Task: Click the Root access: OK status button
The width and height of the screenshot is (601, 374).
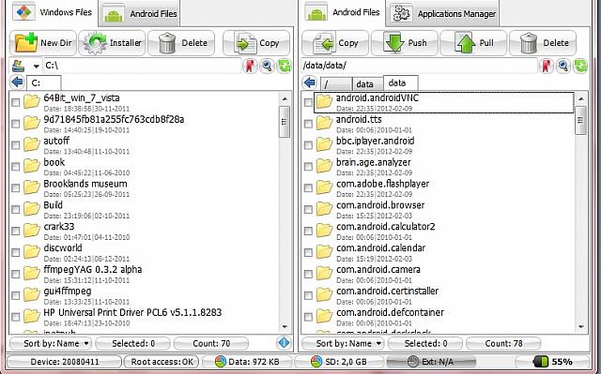Action: 162,362
